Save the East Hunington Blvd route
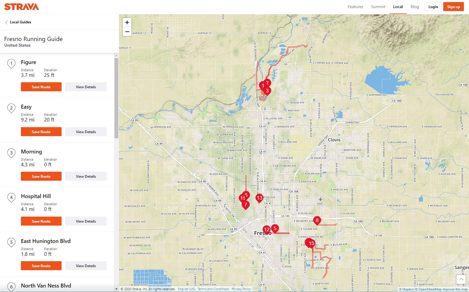The width and height of the screenshot is (469, 292). (x=41, y=266)
